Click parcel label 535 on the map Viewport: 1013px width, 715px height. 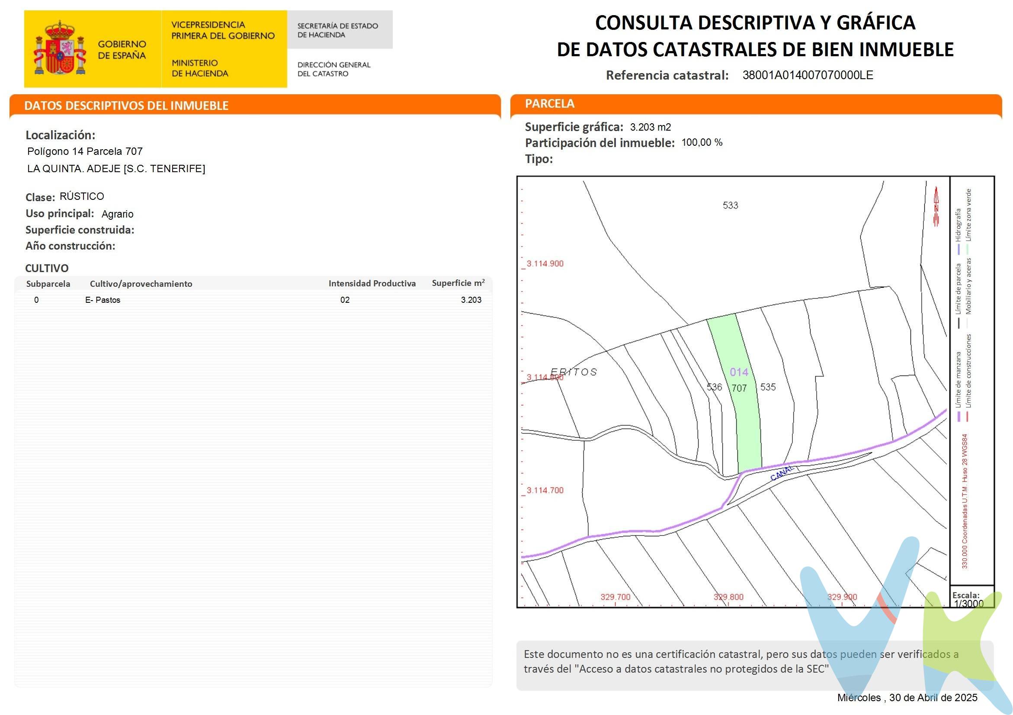pyautogui.click(x=768, y=387)
